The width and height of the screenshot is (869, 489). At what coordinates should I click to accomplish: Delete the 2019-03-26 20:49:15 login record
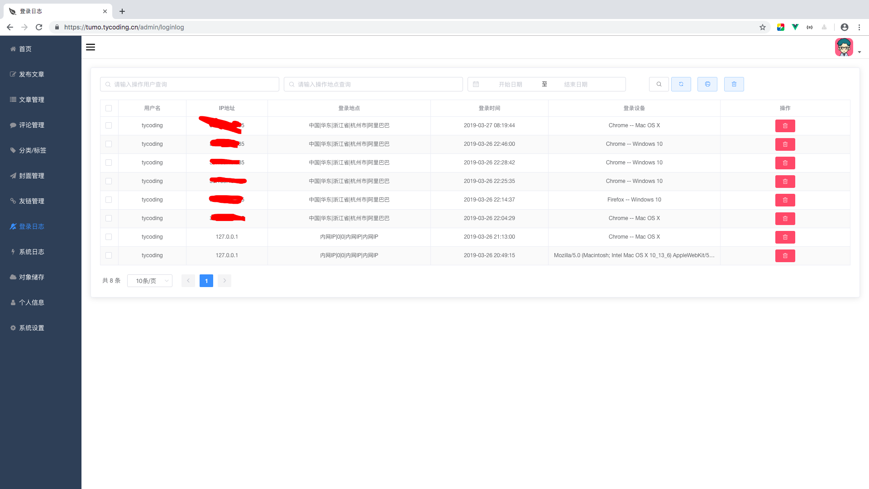[x=785, y=256]
